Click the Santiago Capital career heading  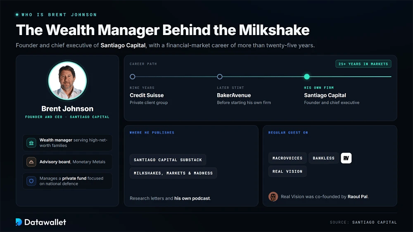325,95
